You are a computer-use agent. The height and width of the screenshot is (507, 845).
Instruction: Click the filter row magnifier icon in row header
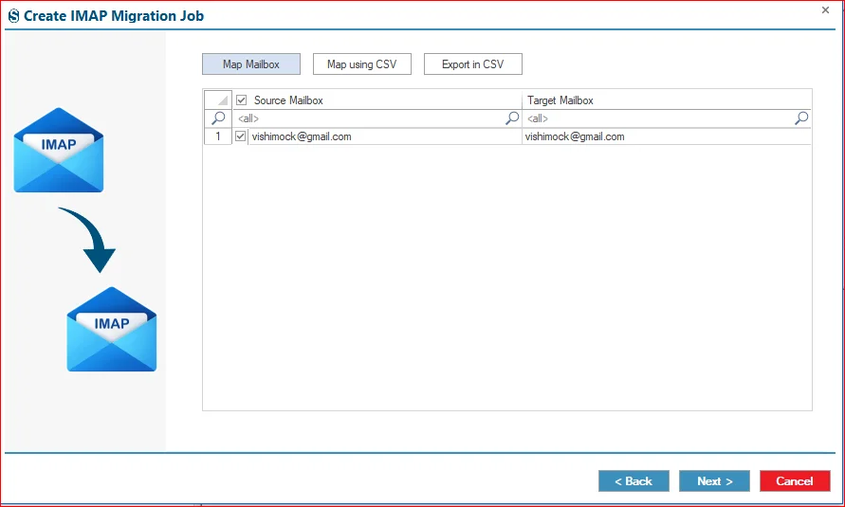[218, 118]
